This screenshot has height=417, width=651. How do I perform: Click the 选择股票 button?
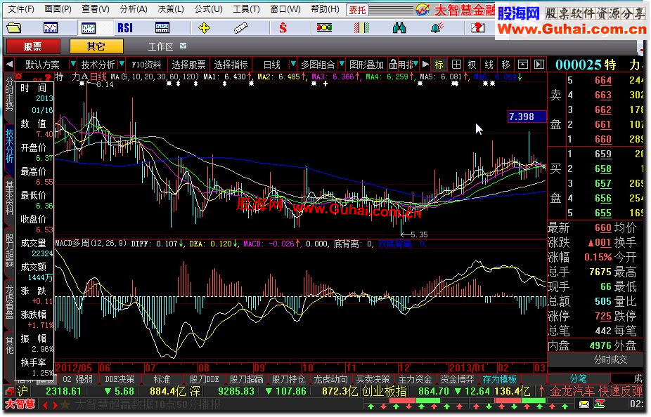point(188,65)
